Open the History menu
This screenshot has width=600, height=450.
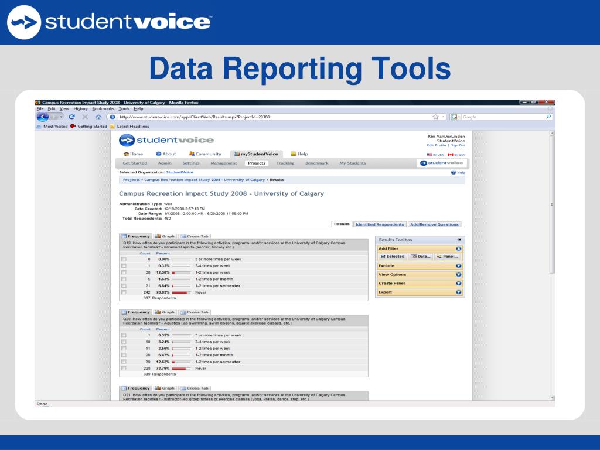click(81, 108)
